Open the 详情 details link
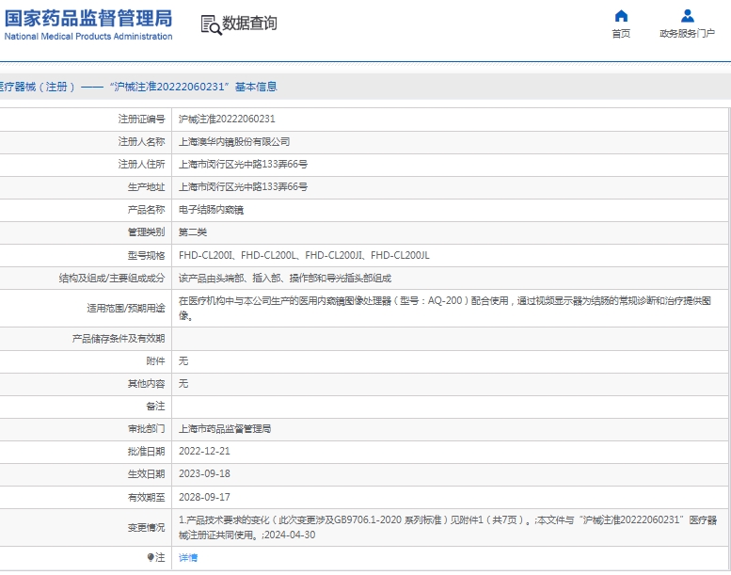Screen dimensions: 731x575 (x=188, y=558)
